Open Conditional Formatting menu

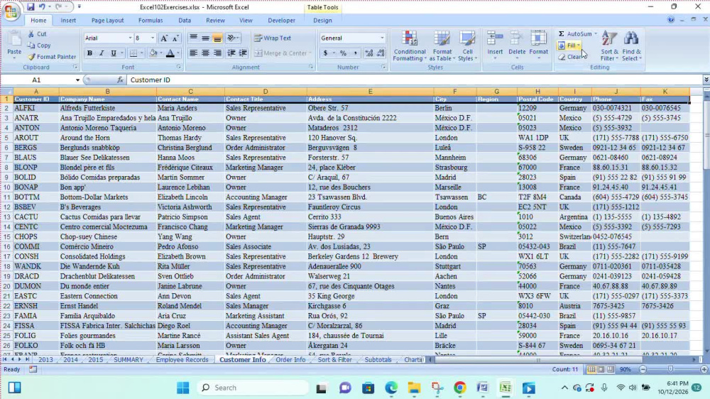(x=410, y=45)
